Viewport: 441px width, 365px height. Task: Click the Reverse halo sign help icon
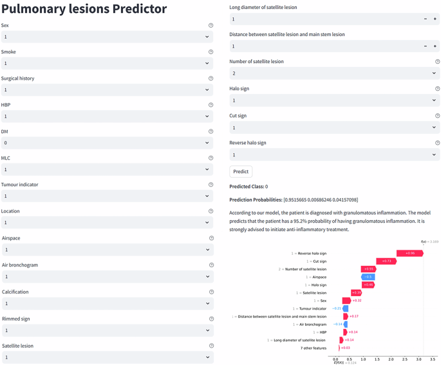click(x=438, y=143)
